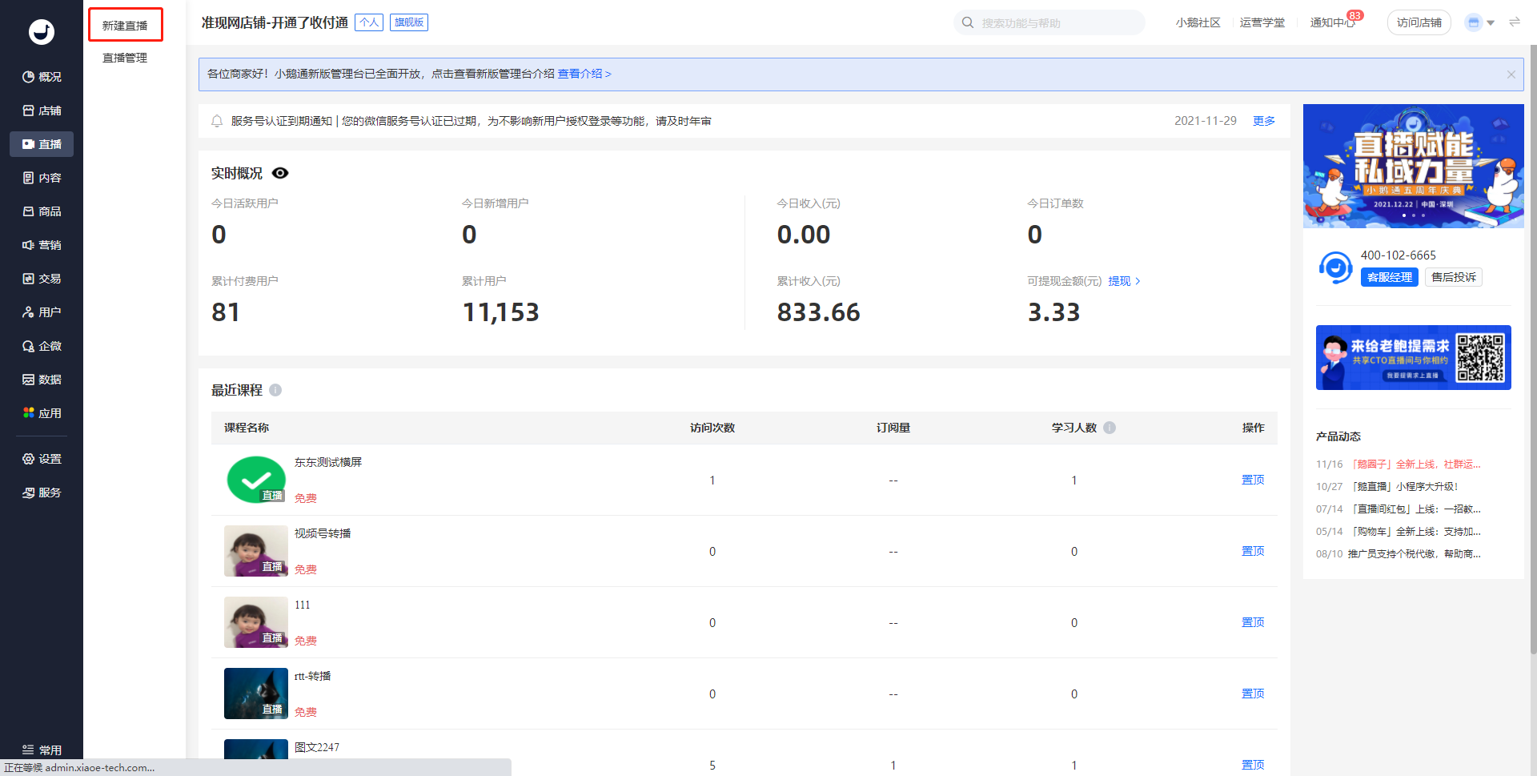Select the 直播 live section in the sidebar
1537x776 pixels.
[42, 144]
